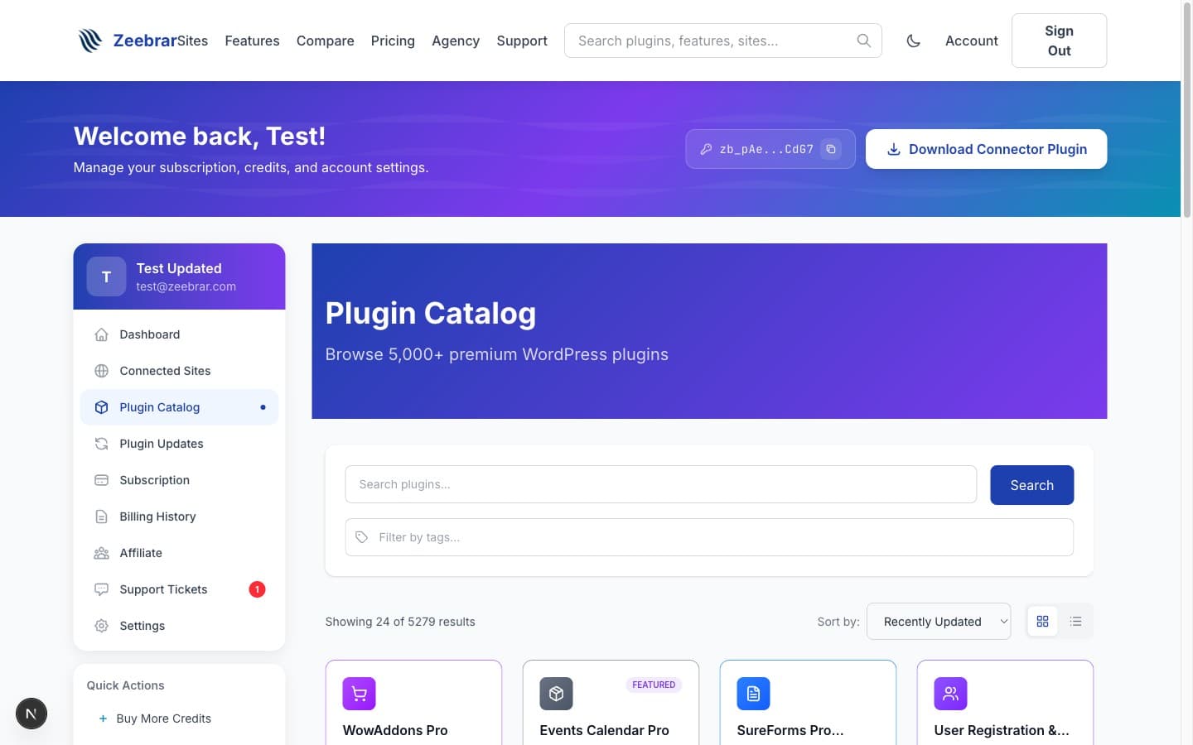Click the tag icon in the filter field
The image size is (1193, 745).
point(361,537)
